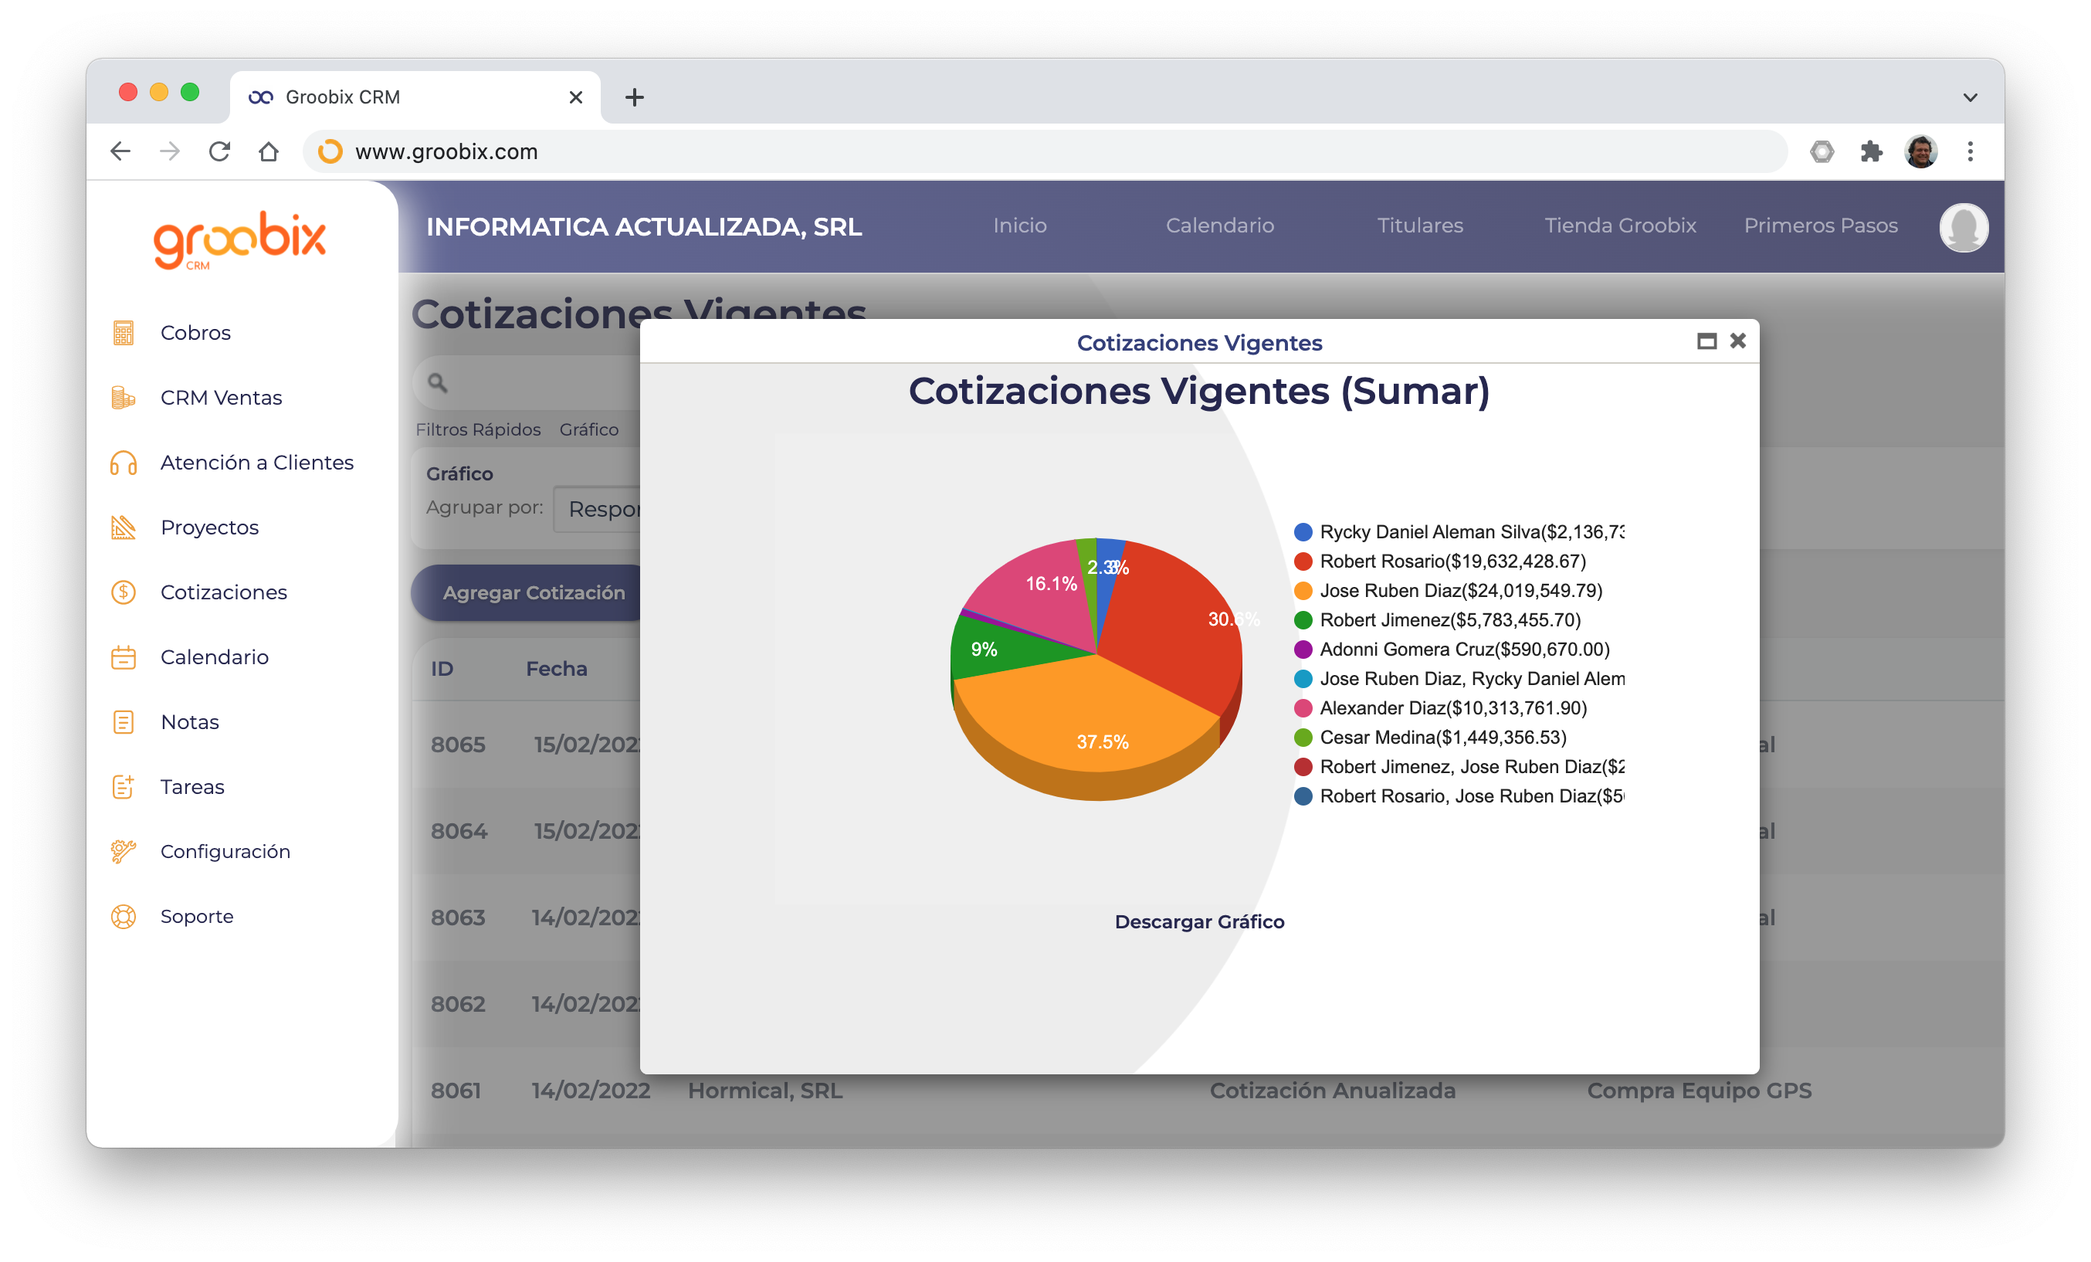Switch to Filtros Rápidos tab
This screenshot has width=2091, height=1262.
[x=478, y=429]
